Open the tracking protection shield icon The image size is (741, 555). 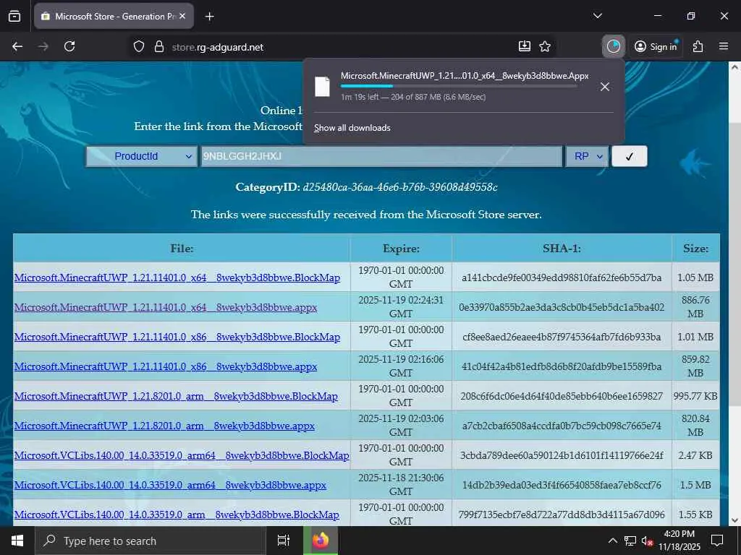point(138,47)
